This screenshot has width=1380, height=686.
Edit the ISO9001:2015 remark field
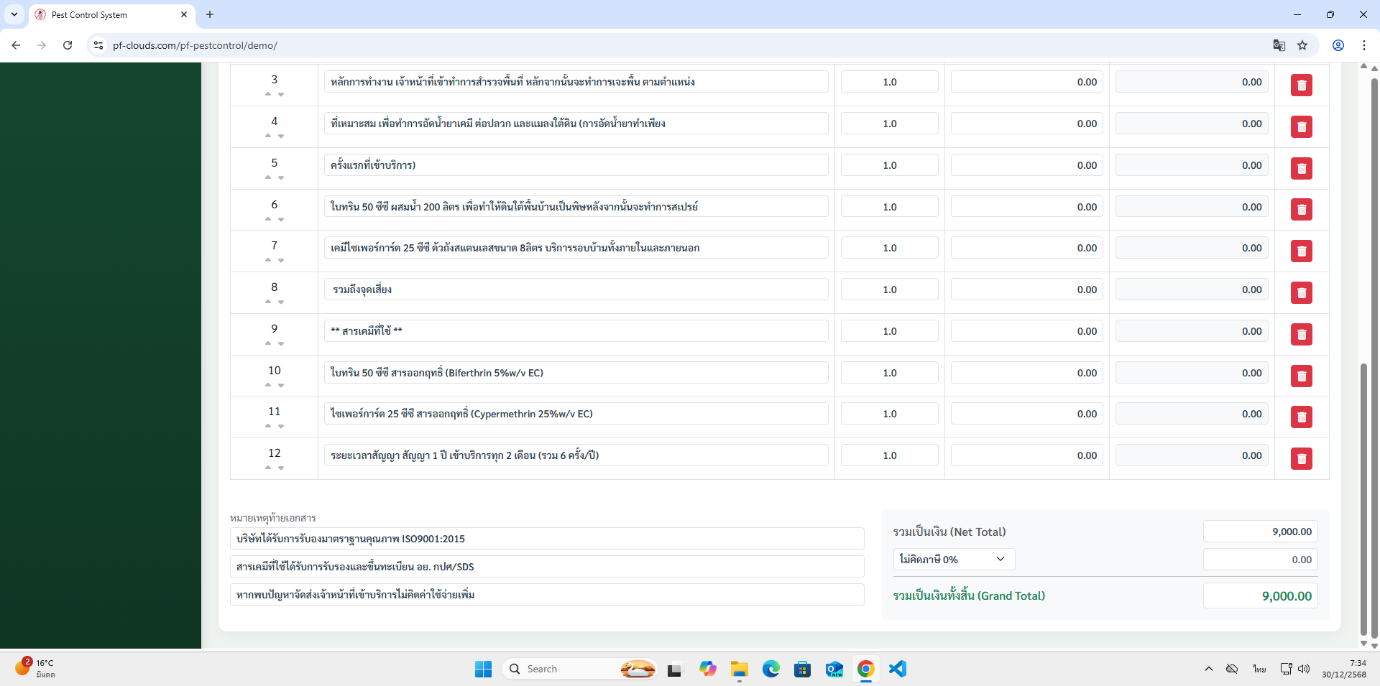click(x=546, y=539)
